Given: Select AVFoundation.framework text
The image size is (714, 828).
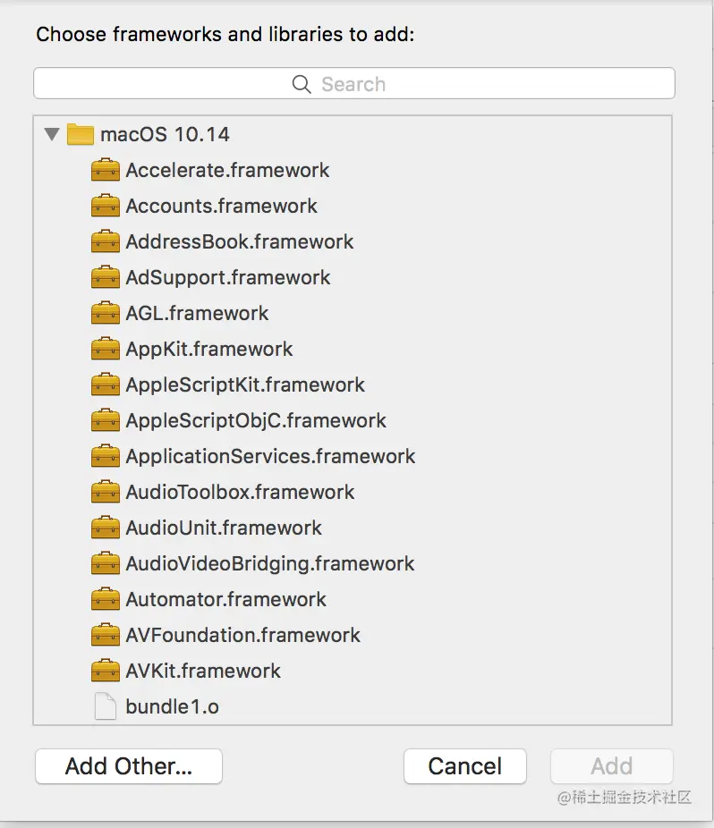Looking at the screenshot, I should coord(242,635).
